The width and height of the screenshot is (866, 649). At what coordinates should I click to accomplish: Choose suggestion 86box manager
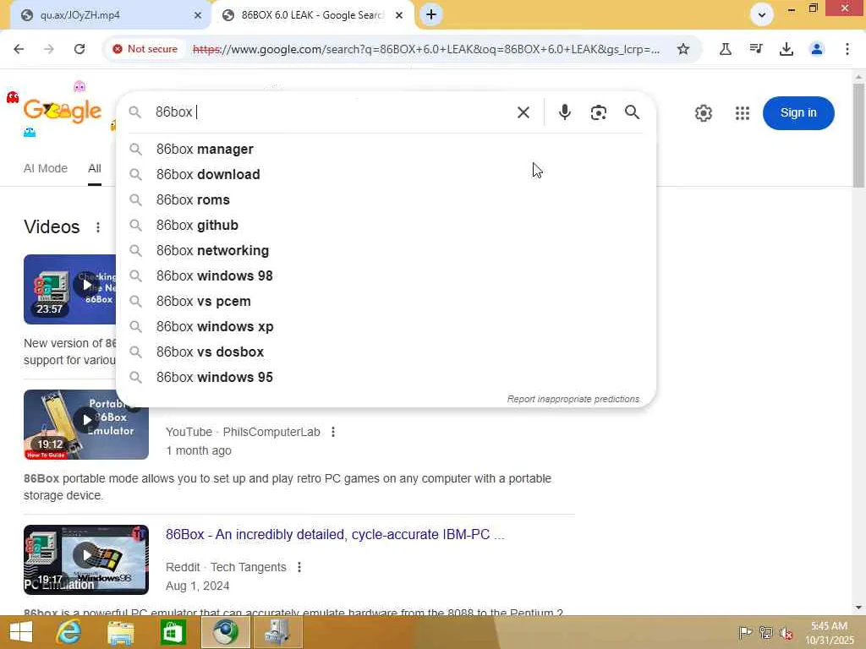(386, 149)
